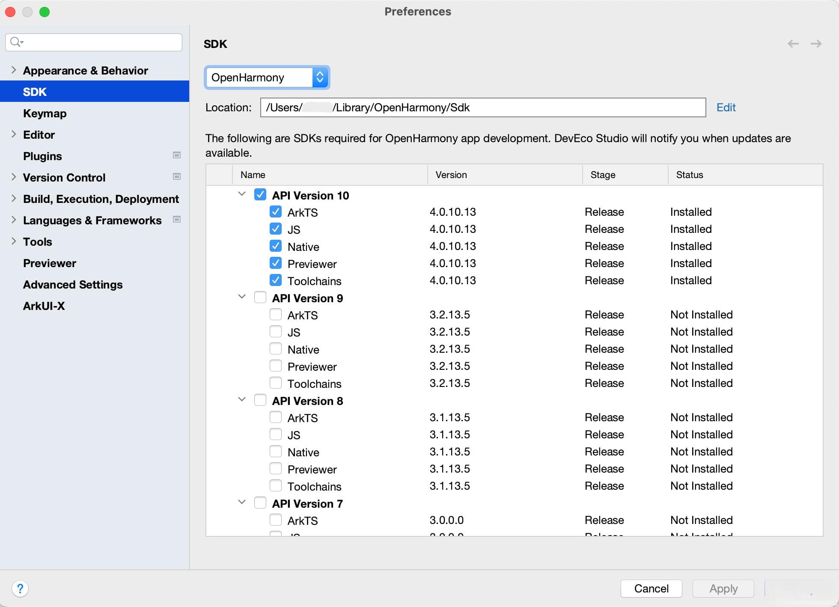Collapse the API Version 9 group
Viewport: 839px width, 607px height.
[x=242, y=297]
